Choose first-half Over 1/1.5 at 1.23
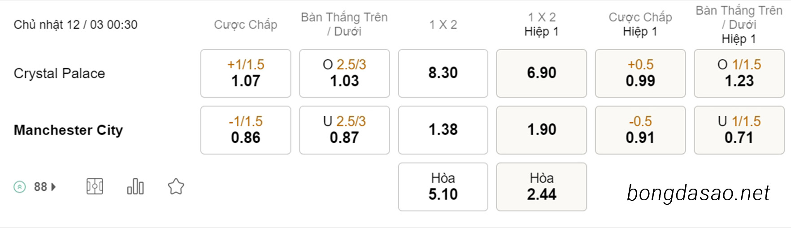Screen dimensions: 791x228 [739, 73]
